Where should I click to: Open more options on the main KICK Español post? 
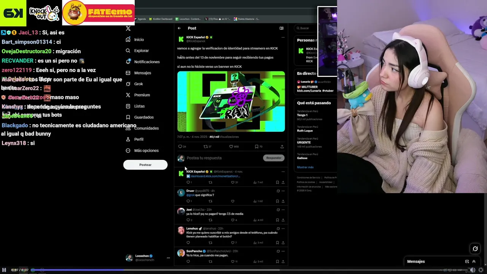(283, 37)
